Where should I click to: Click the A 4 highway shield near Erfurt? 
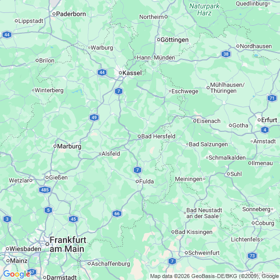(265, 130)
